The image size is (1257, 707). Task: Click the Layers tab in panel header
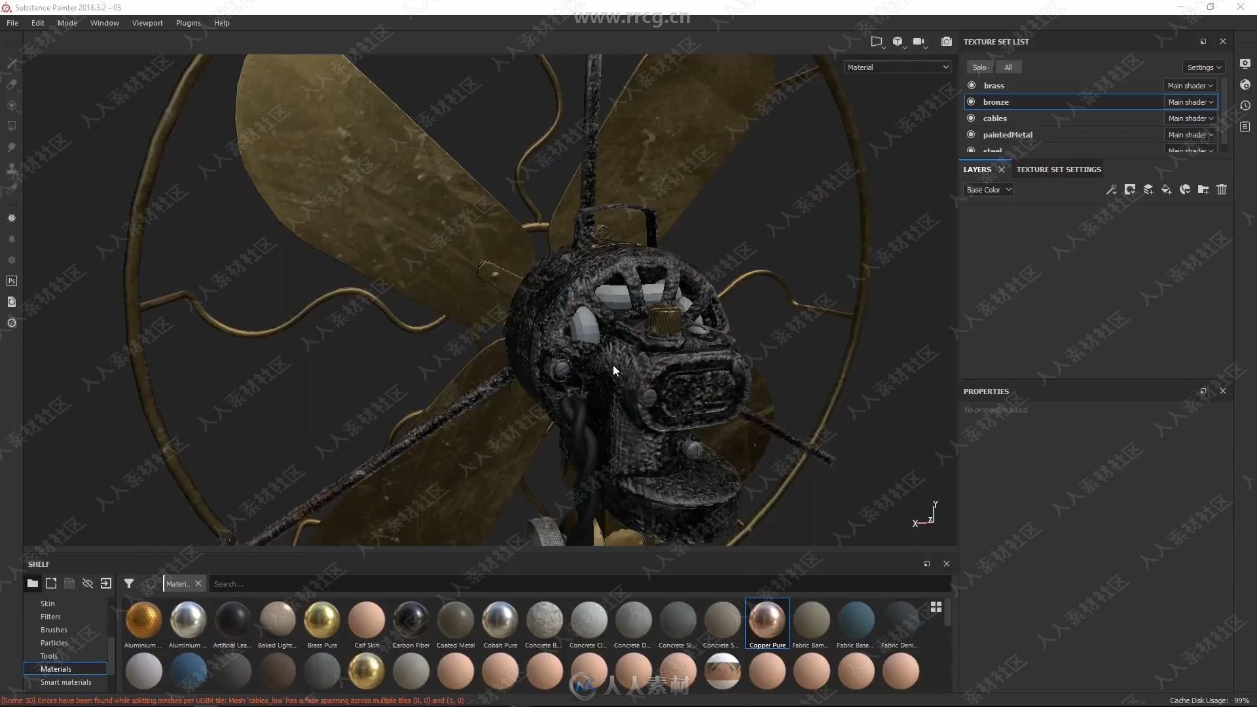tap(977, 168)
